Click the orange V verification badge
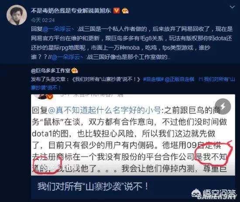Viewport: 240px width, 202px height. (x=117, y=11)
